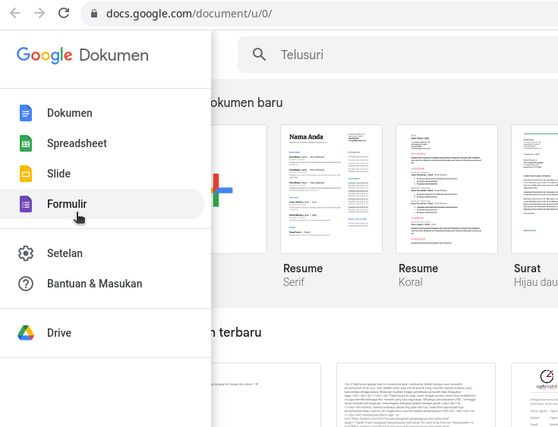Click the purple Formulir icon
The width and height of the screenshot is (558, 427).
(26, 204)
